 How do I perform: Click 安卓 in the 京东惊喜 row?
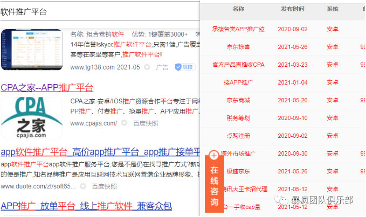click(333, 47)
